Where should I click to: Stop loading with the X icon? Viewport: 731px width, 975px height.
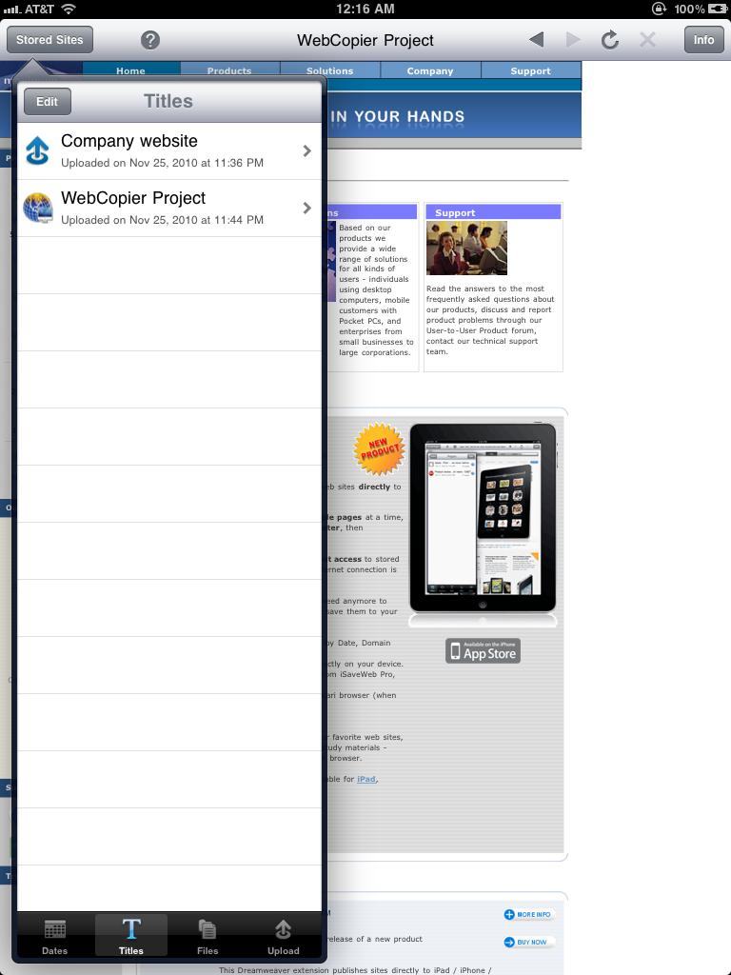tap(647, 40)
